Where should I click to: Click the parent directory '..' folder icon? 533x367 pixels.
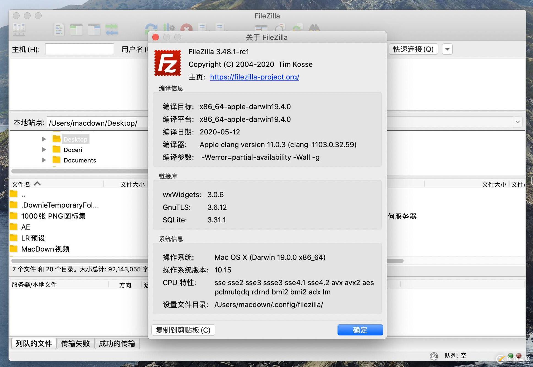(13, 194)
